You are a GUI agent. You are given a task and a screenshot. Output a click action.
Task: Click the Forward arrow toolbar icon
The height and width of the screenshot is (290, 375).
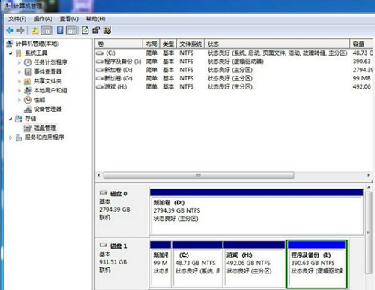click(x=20, y=30)
